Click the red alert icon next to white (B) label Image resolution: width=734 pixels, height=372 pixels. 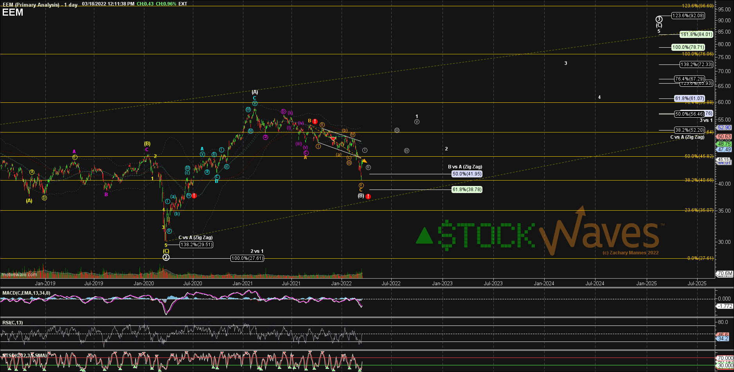point(368,197)
